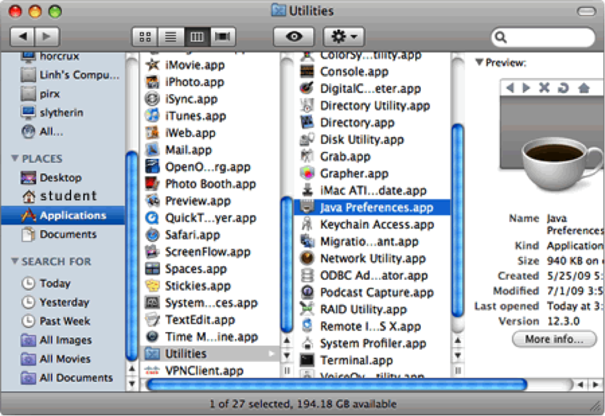605x416 pixels.
Task: Click the Disk Utility.app icon
Action: (307, 140)
